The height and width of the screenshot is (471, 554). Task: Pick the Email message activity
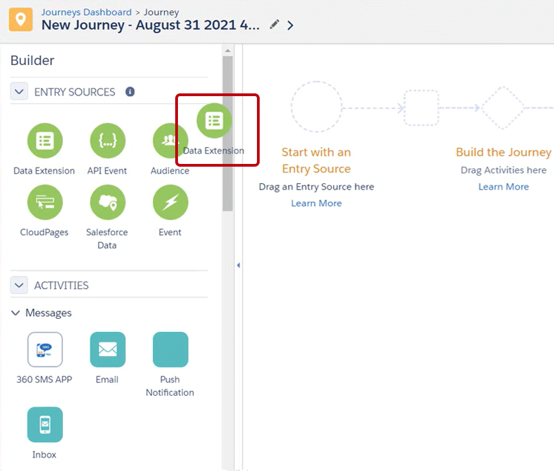pyautogui.click(x=107, y=349)
